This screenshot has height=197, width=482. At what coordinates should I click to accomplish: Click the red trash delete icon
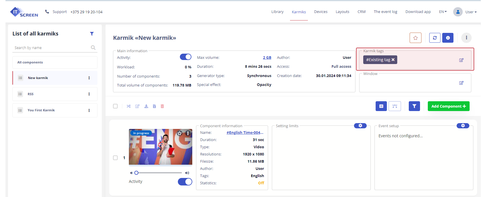click(162, 106)
